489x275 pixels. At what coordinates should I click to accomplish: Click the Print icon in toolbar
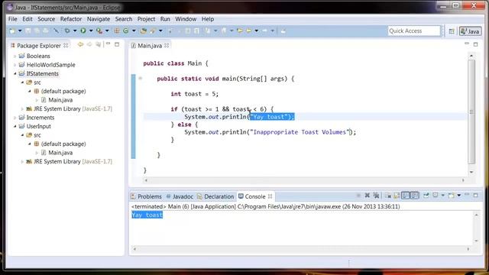coord(46,31)
